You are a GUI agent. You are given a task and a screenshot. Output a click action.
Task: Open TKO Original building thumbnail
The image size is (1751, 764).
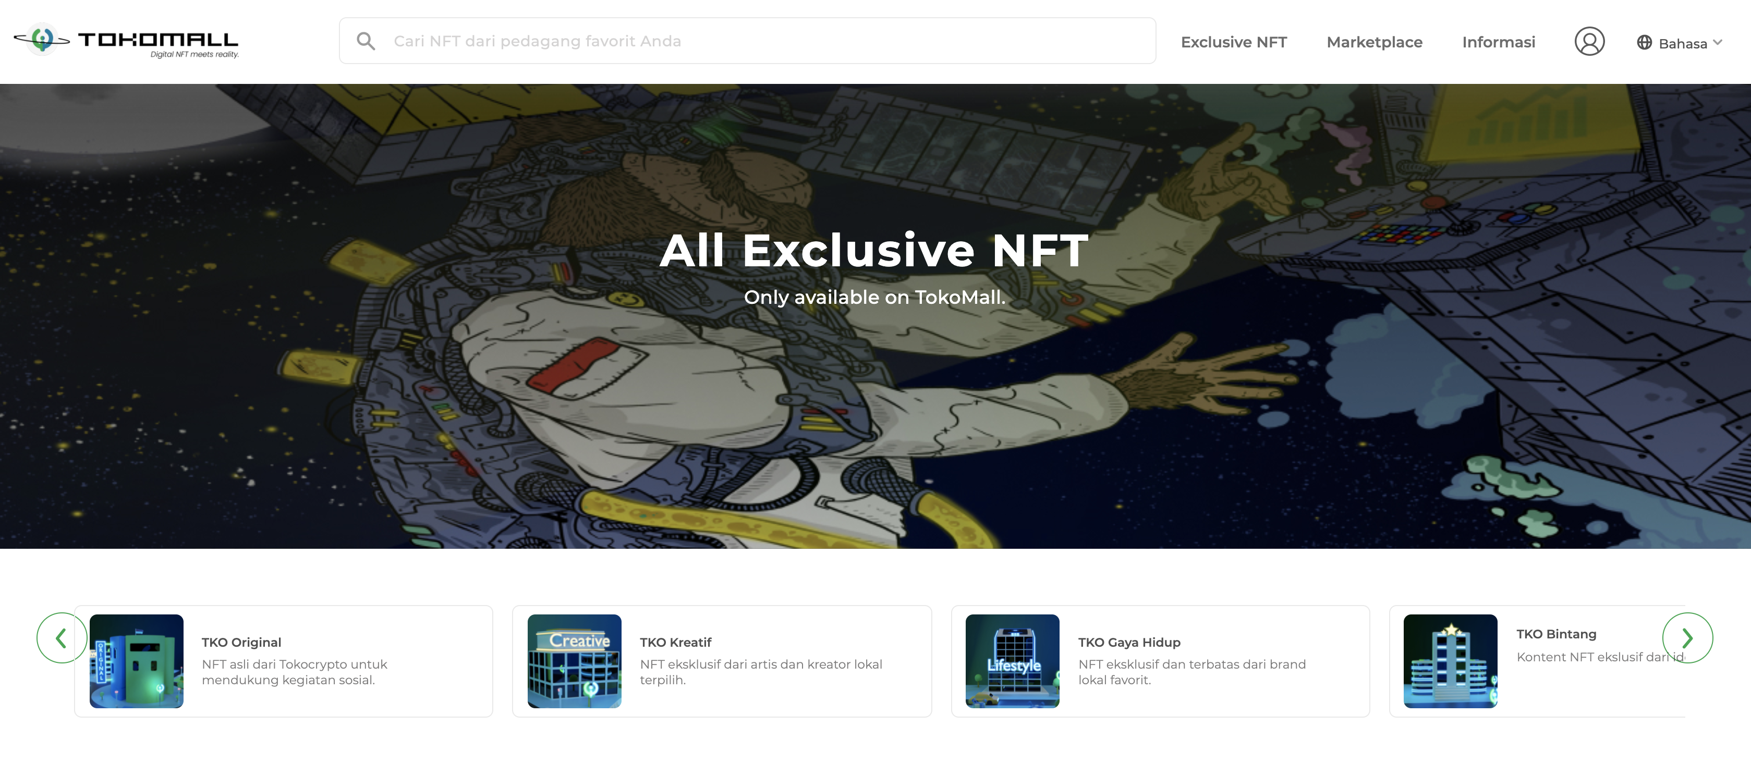pyautogui.click(x=136, y=661)
